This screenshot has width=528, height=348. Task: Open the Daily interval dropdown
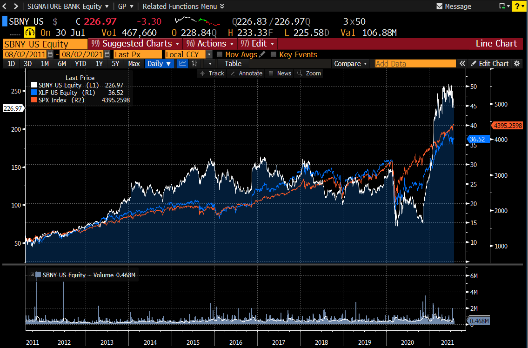159,64
